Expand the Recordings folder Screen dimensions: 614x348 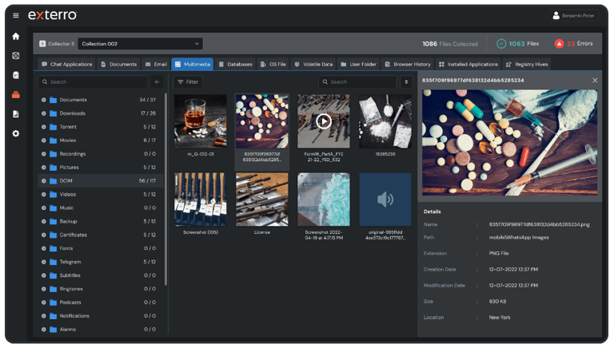click(x=43, y=154)
